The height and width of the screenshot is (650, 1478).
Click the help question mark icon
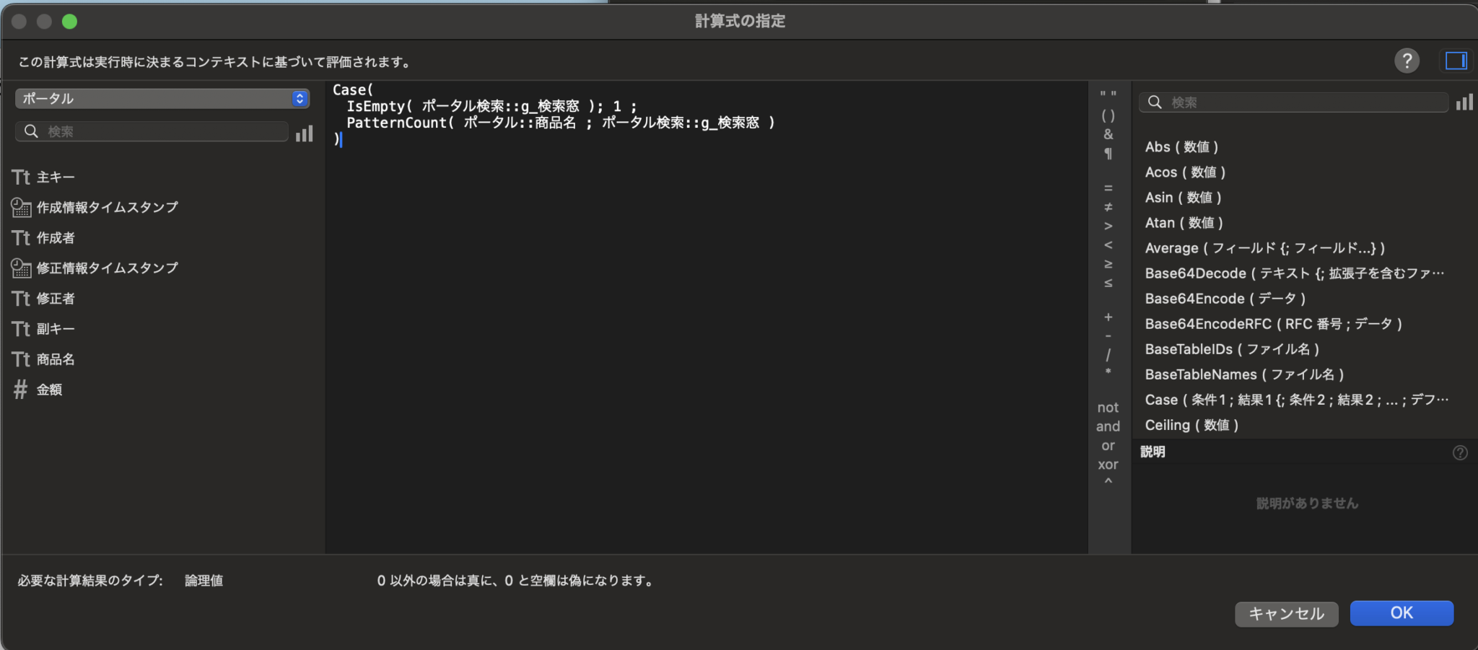point(1407,61)
